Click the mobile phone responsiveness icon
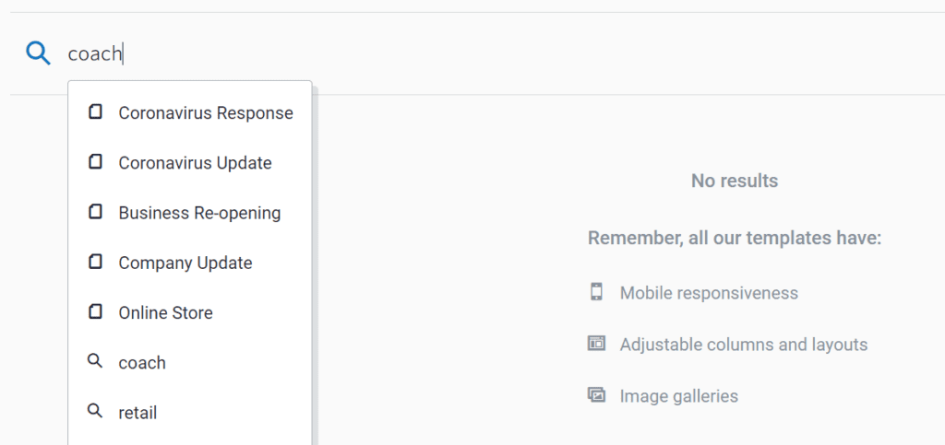This screenshot has height=445, width=945. click(x=596, y=292)
